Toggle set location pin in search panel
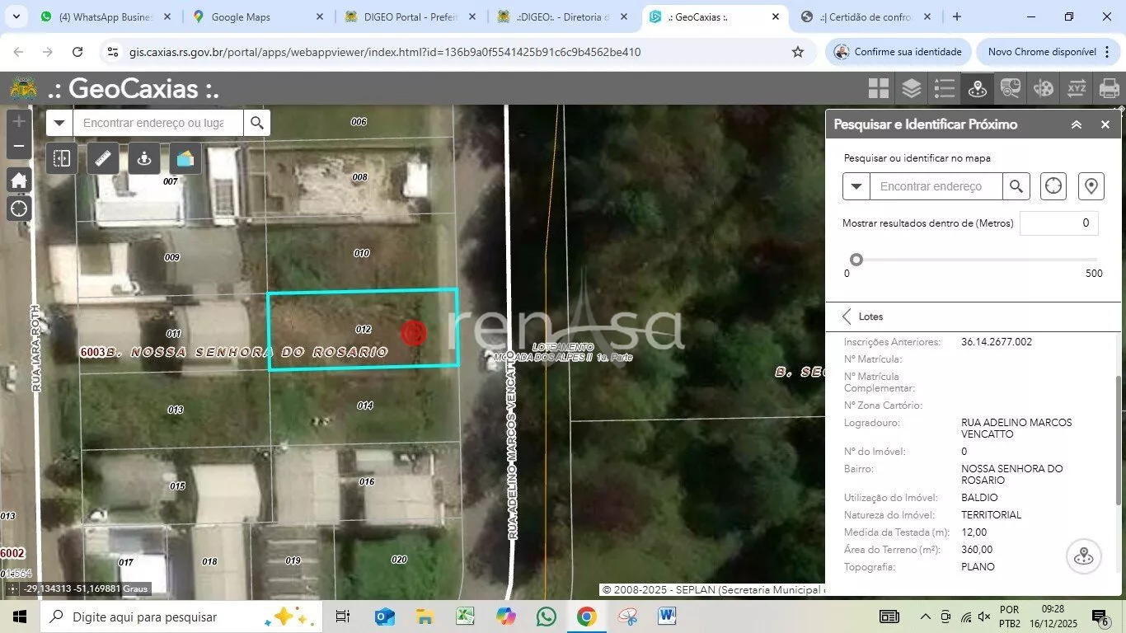Screen dimensions: 1126x633 (x=1091, y=186)
